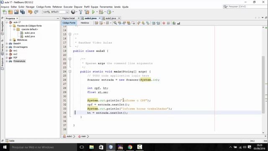Screen dimensions: 268x151
Task: Click Find Next Occurrence editor icon
Action: click(124, 23)
